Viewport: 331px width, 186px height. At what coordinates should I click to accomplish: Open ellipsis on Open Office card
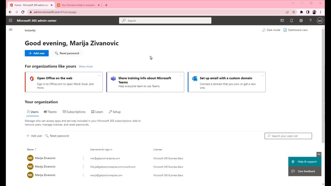tap(99, 75)
